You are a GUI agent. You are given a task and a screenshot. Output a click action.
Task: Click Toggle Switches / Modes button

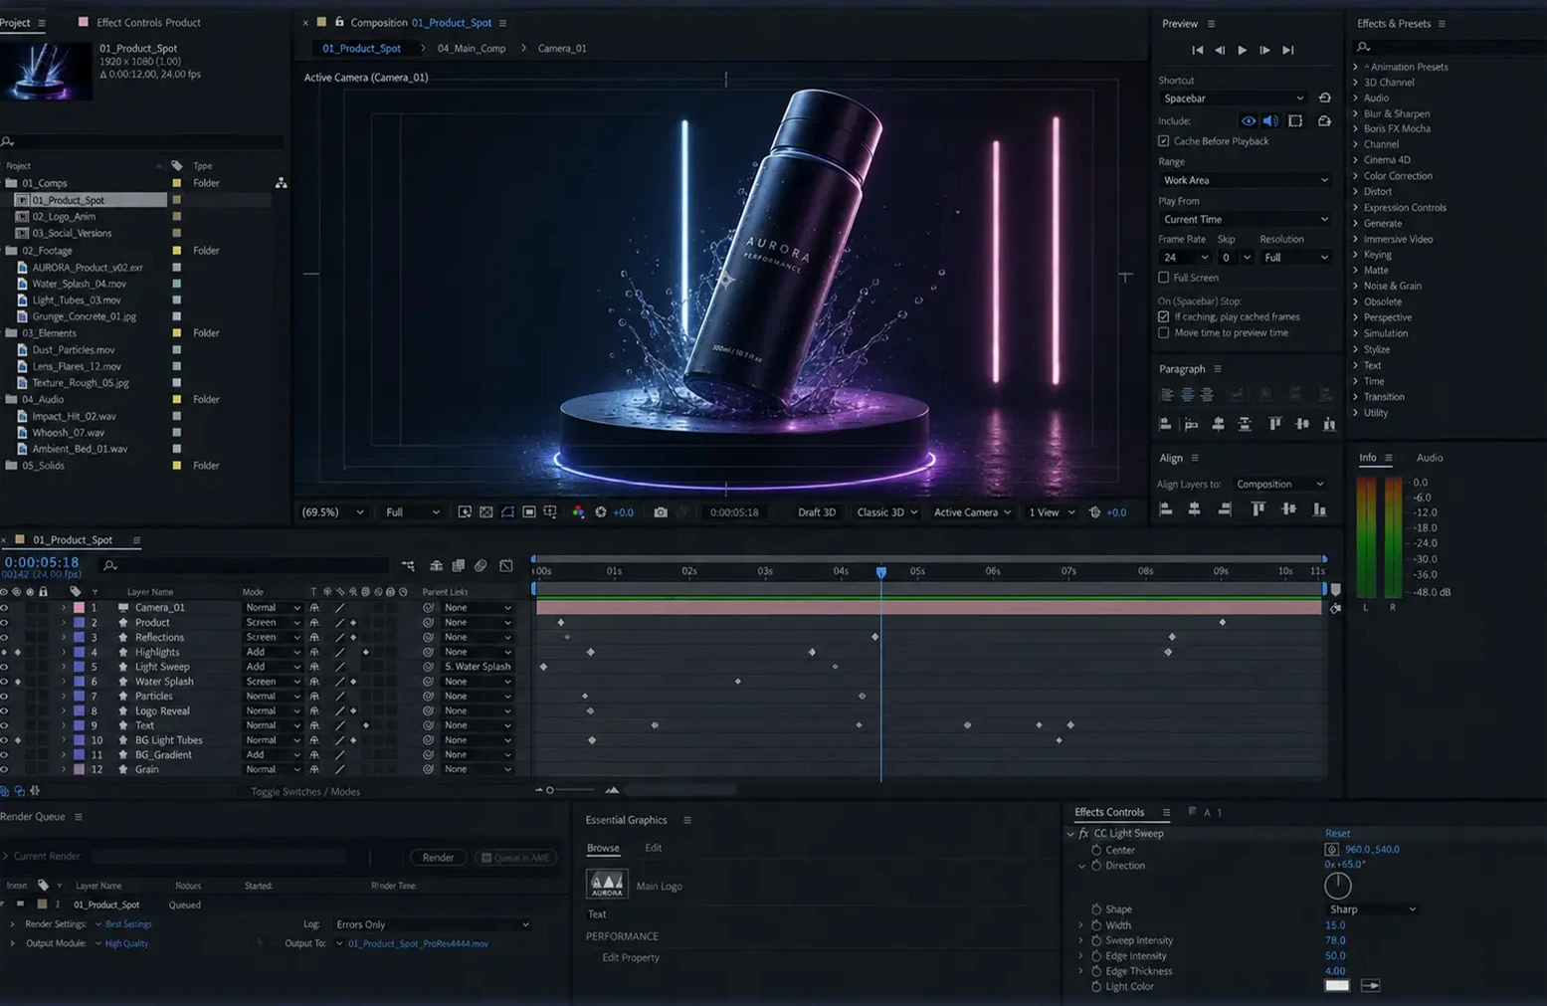click(x=305, y=792)
